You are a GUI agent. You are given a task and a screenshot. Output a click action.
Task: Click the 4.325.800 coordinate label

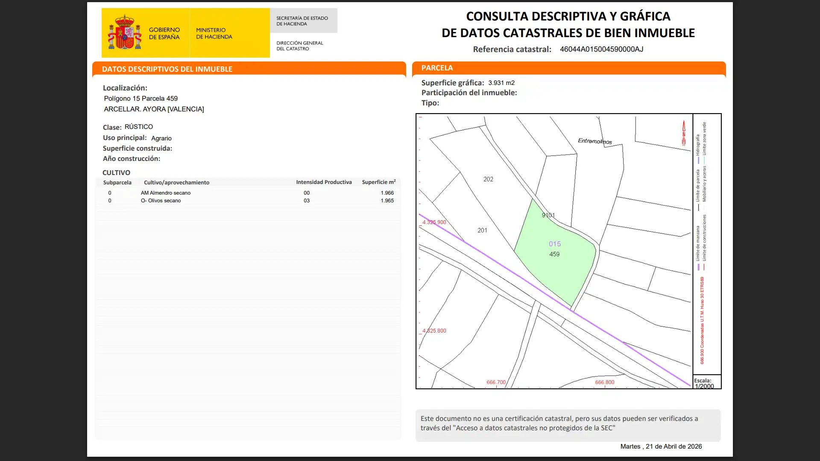coord(434,331)
